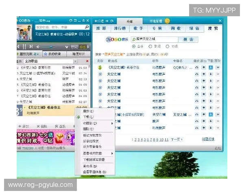Click the playlist vertical scrollbar

[89, 86]
